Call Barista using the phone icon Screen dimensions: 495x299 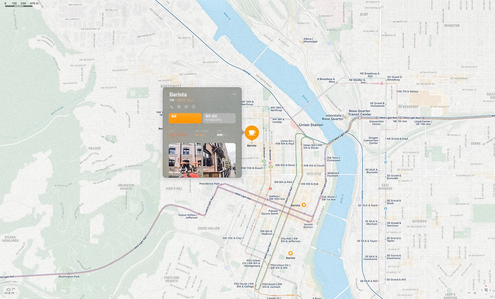(x=172, y=107)
